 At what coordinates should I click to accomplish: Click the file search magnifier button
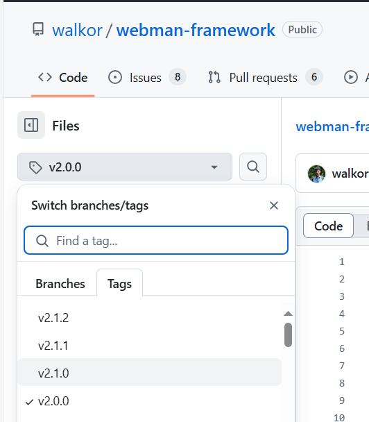coord(253,167)
